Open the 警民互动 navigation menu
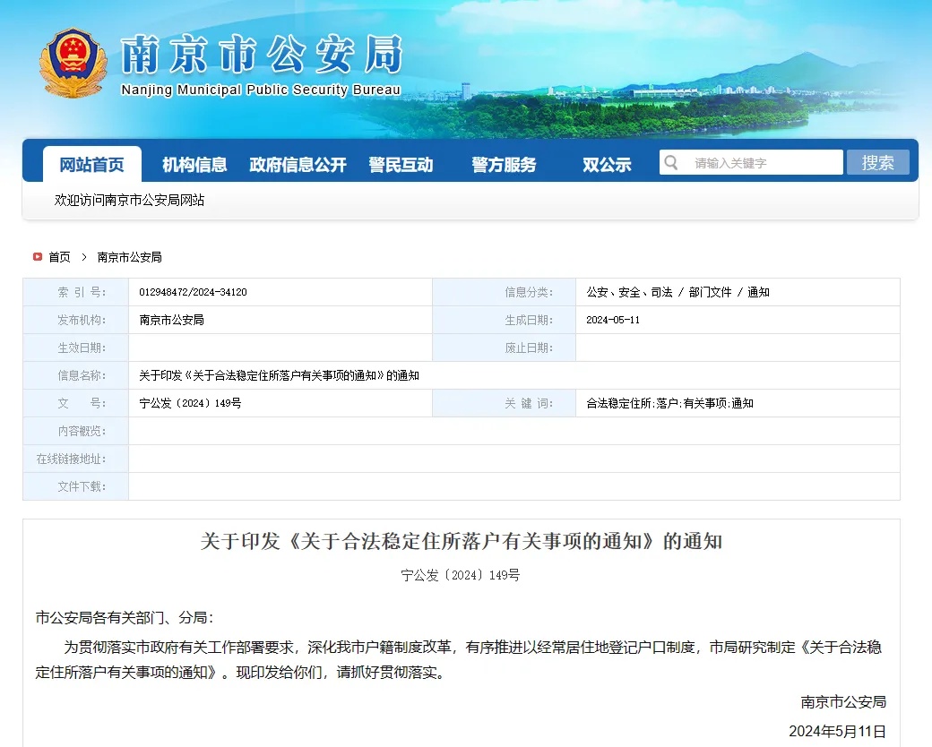This screenshot has height=747, width=932. [401, 164]
